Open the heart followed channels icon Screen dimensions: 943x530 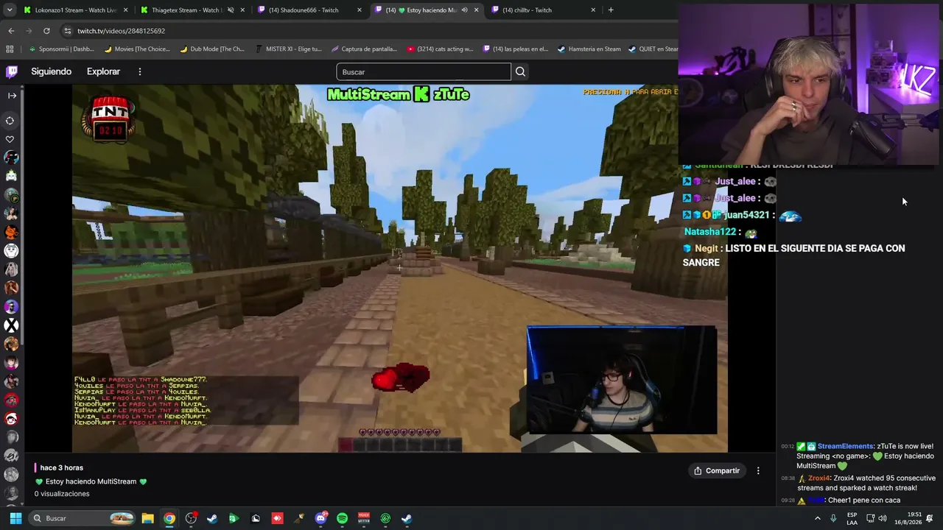[10, 139]
